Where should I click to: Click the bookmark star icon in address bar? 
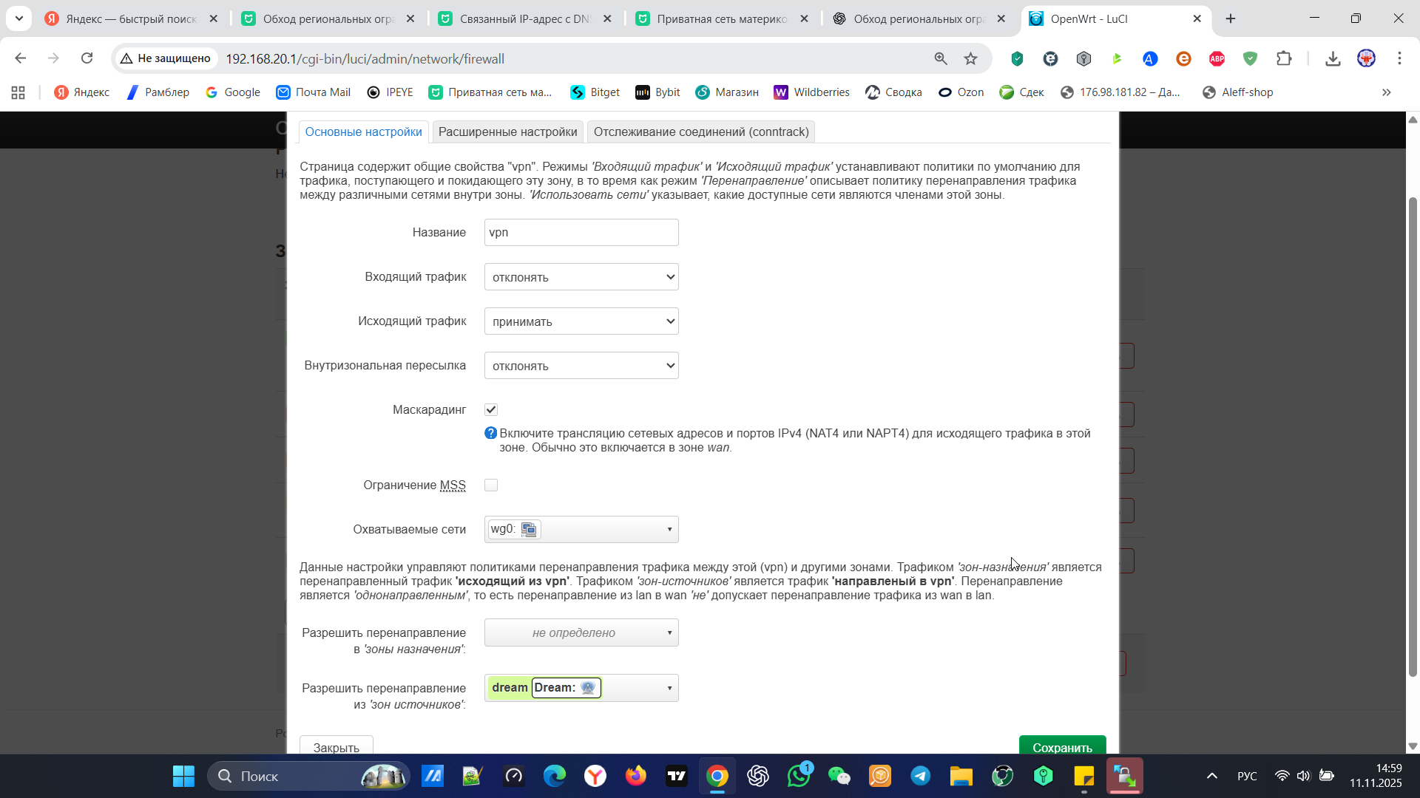coord(970,58)
